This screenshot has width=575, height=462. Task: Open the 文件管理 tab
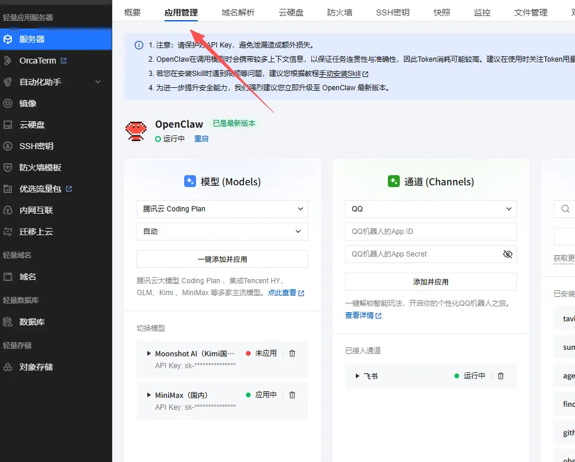coord(530,12)
